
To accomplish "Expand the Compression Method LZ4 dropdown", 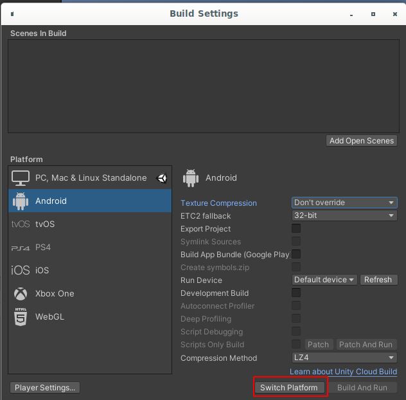I will pyautogui.click(x=344, y=358).
